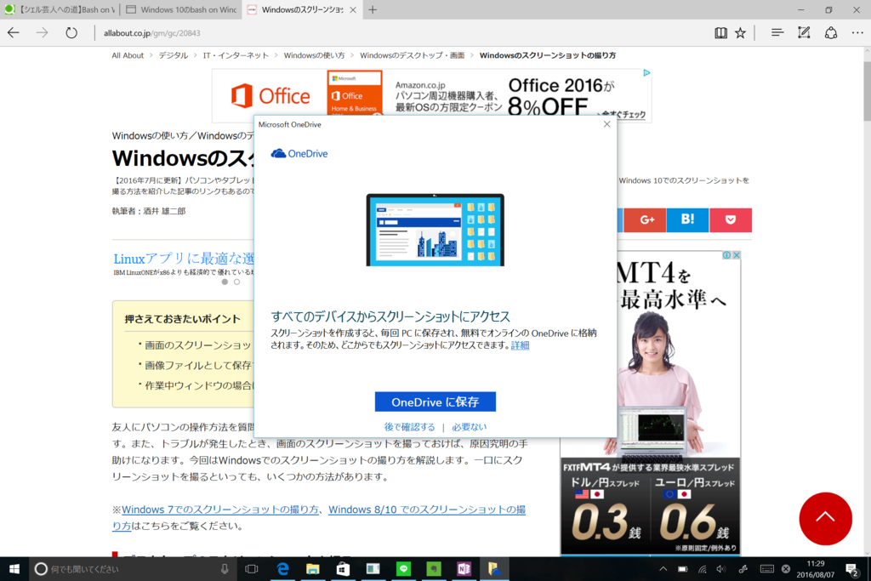The width and height of the screenshot is (871, 581).
Task: Choose 後で確認する in OneDrive dialog
Action: pos(409,426)
